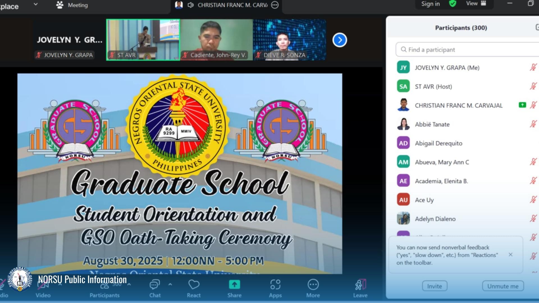Image resolution: width=539 pixels, height=303 pixels.
Task: Expand Chat options caret
Action: click(x=170, y=284)
